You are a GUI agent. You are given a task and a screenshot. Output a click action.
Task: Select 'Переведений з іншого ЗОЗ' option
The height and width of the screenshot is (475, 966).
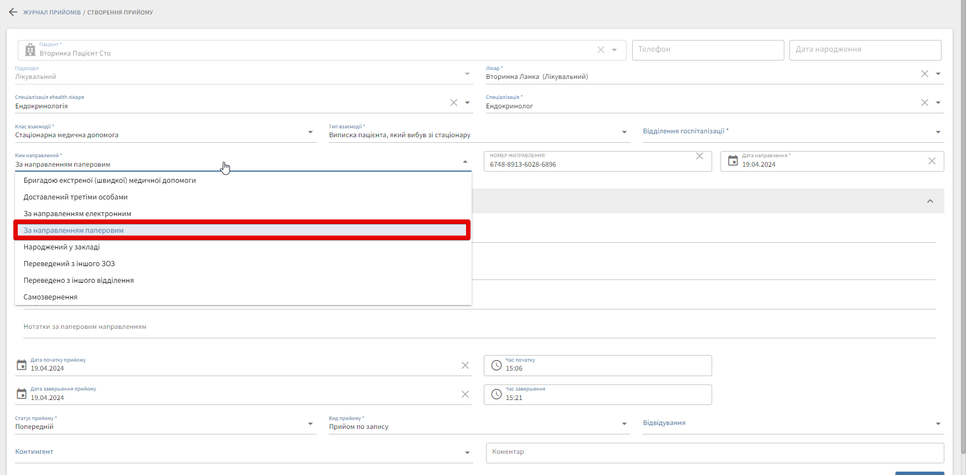coord(69,264)
